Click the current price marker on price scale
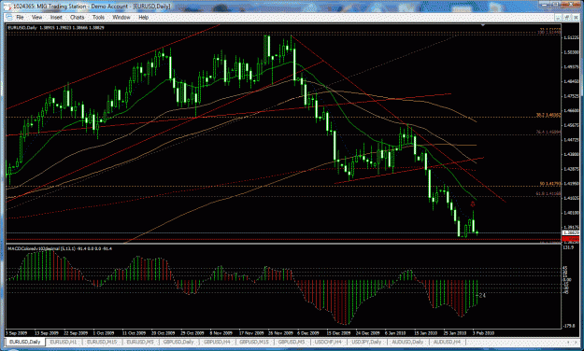Viewport: 584px width, 351px height. tap(571, 232)
